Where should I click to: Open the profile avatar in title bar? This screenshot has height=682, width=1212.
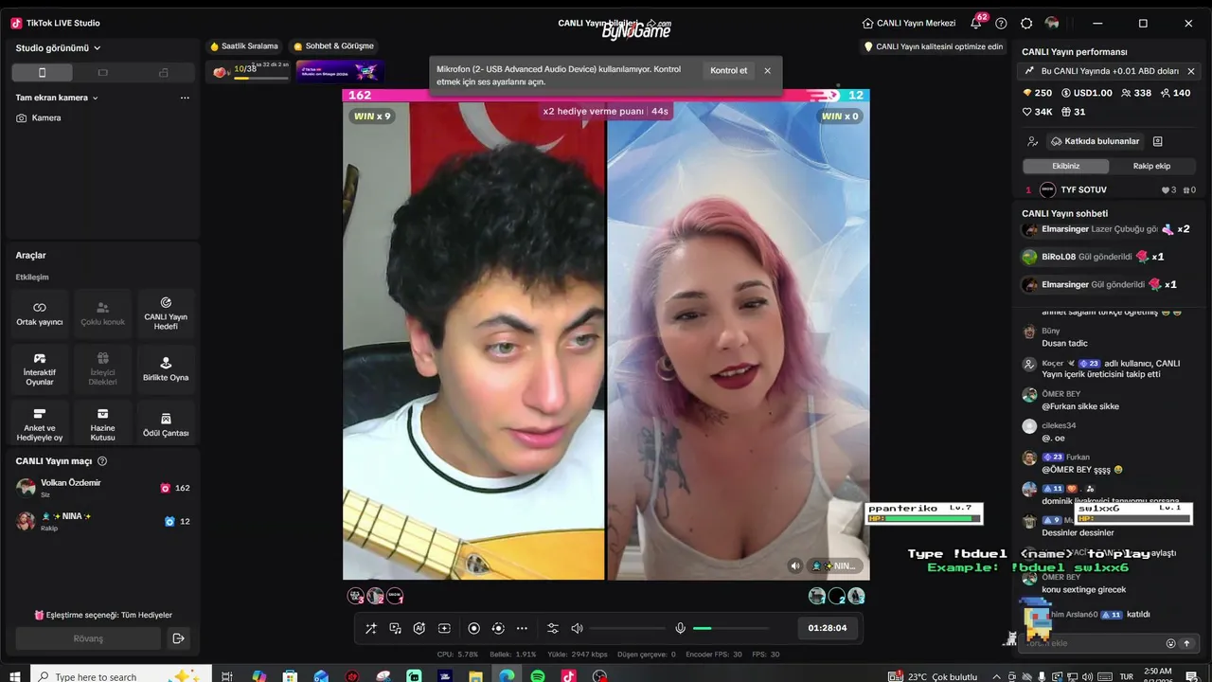pos(1052,23)
